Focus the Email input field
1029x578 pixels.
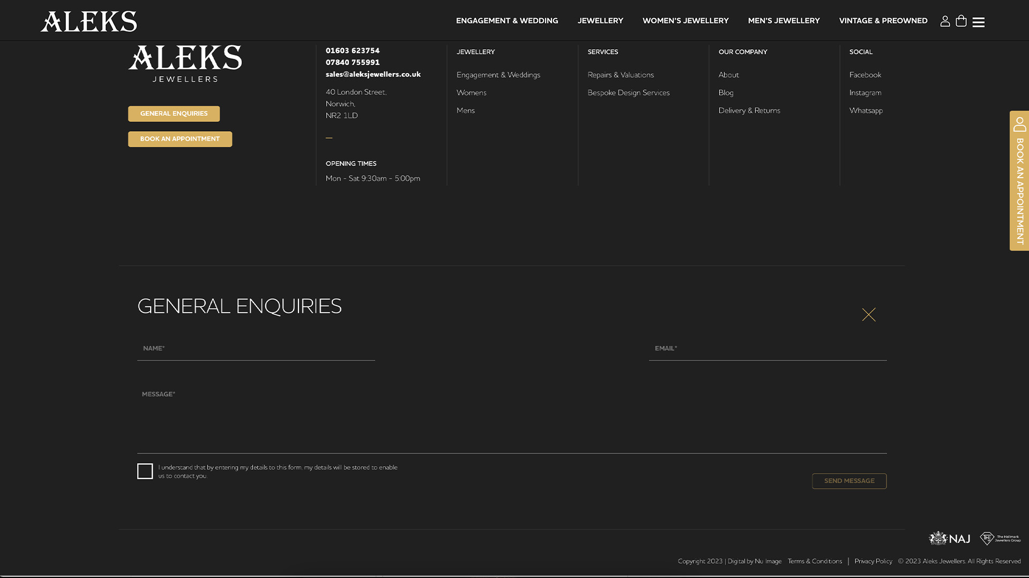(767, 349)
